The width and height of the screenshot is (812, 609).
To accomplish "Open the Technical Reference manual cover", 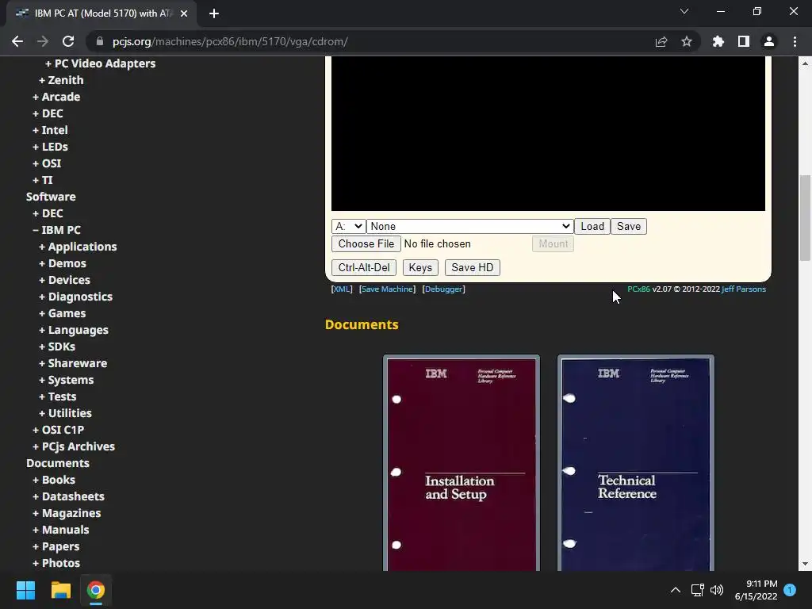I will click(x=636, y=463).
